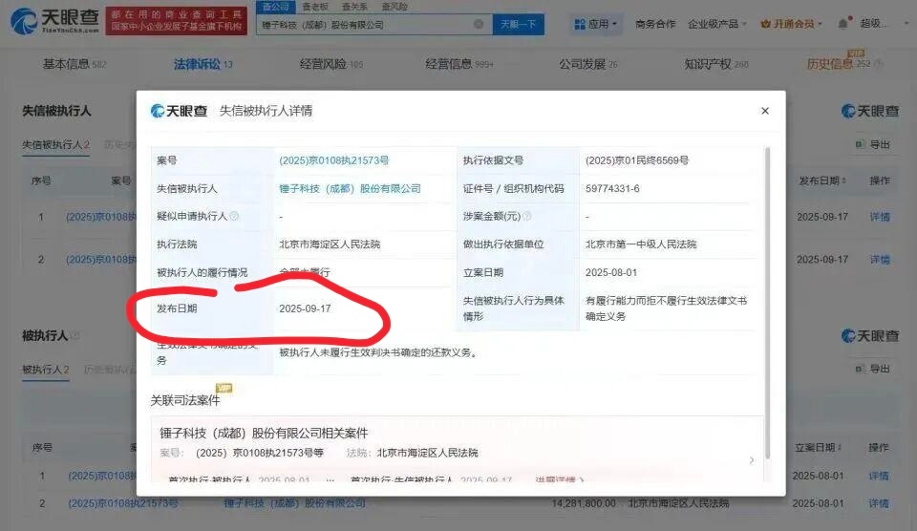Open 详情 for second 被执行人 row

coord(879,503)
